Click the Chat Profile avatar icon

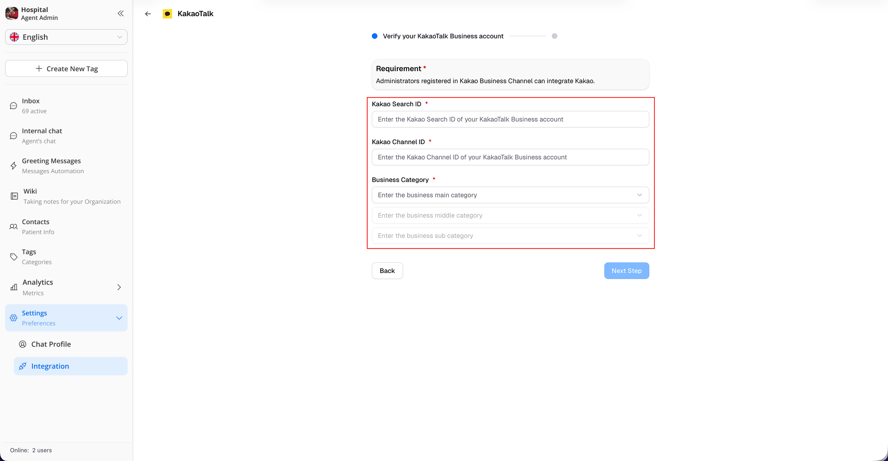(x=23, y=344)
